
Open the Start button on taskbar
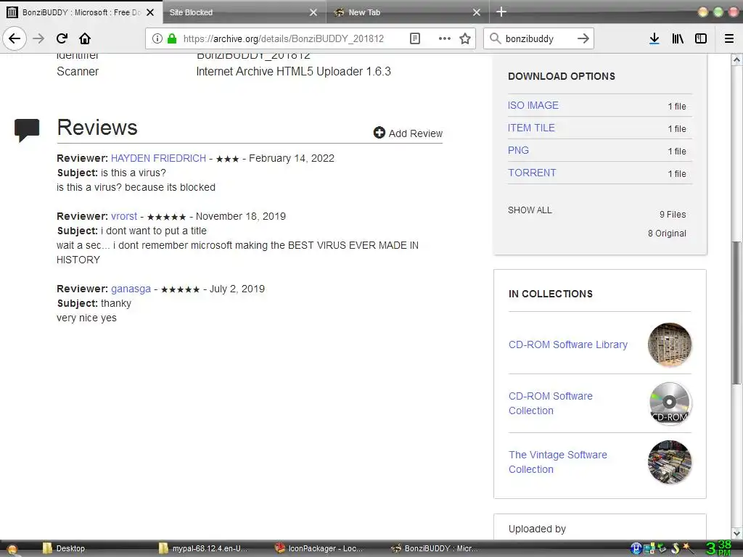[x=12, y=549]
